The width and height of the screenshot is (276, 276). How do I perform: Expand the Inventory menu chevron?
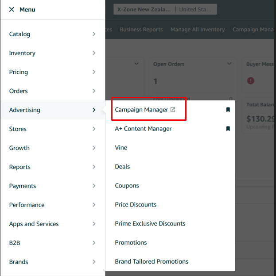pyautogui.click(x=94, y=53)
